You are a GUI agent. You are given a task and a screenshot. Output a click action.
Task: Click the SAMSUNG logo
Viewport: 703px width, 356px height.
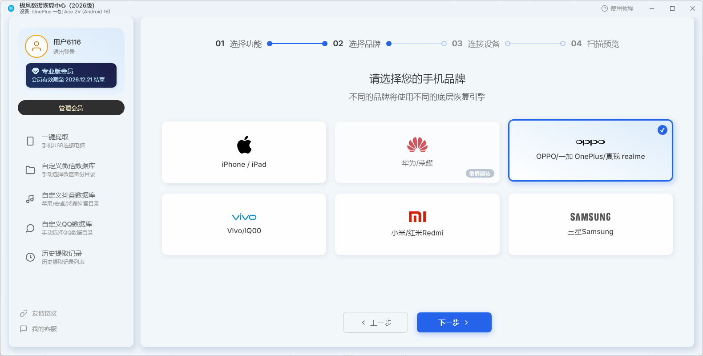click(590, 217)
